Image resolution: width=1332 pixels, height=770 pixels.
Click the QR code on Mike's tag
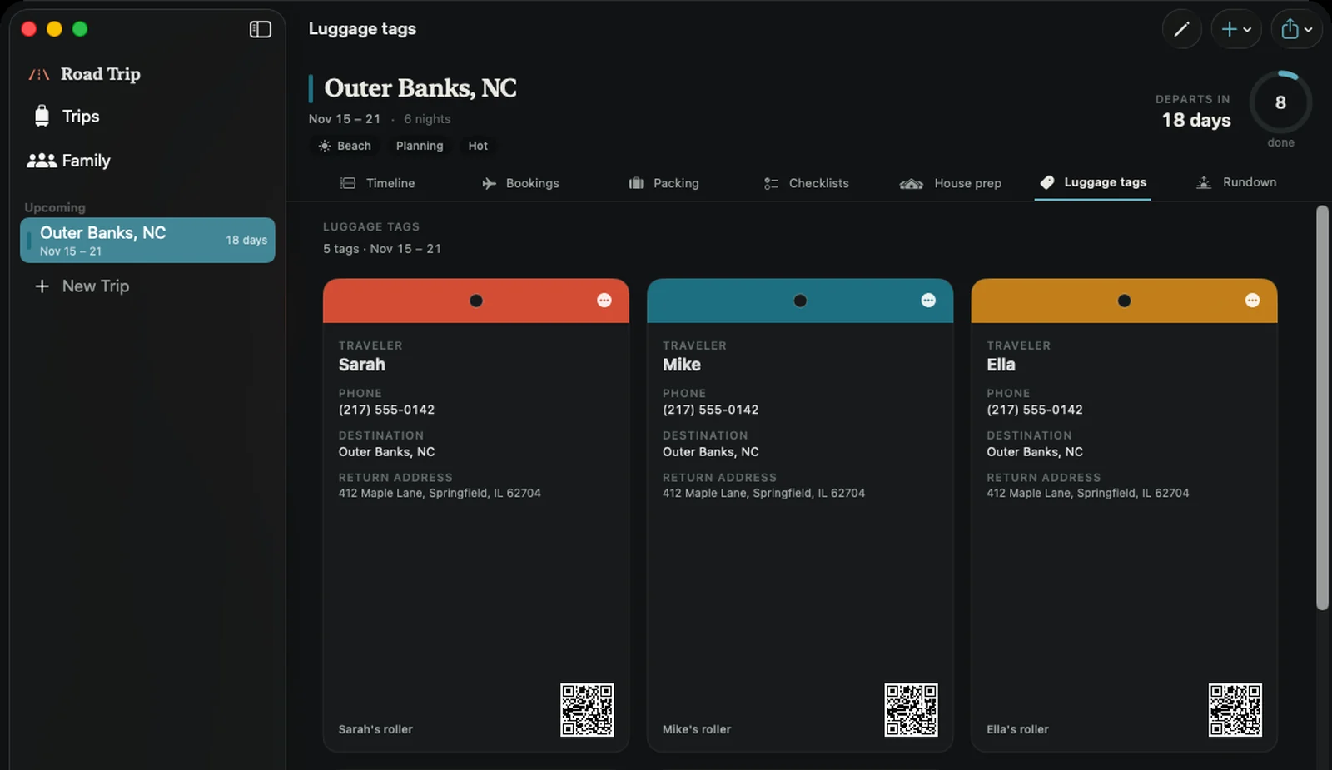[911, 710]
